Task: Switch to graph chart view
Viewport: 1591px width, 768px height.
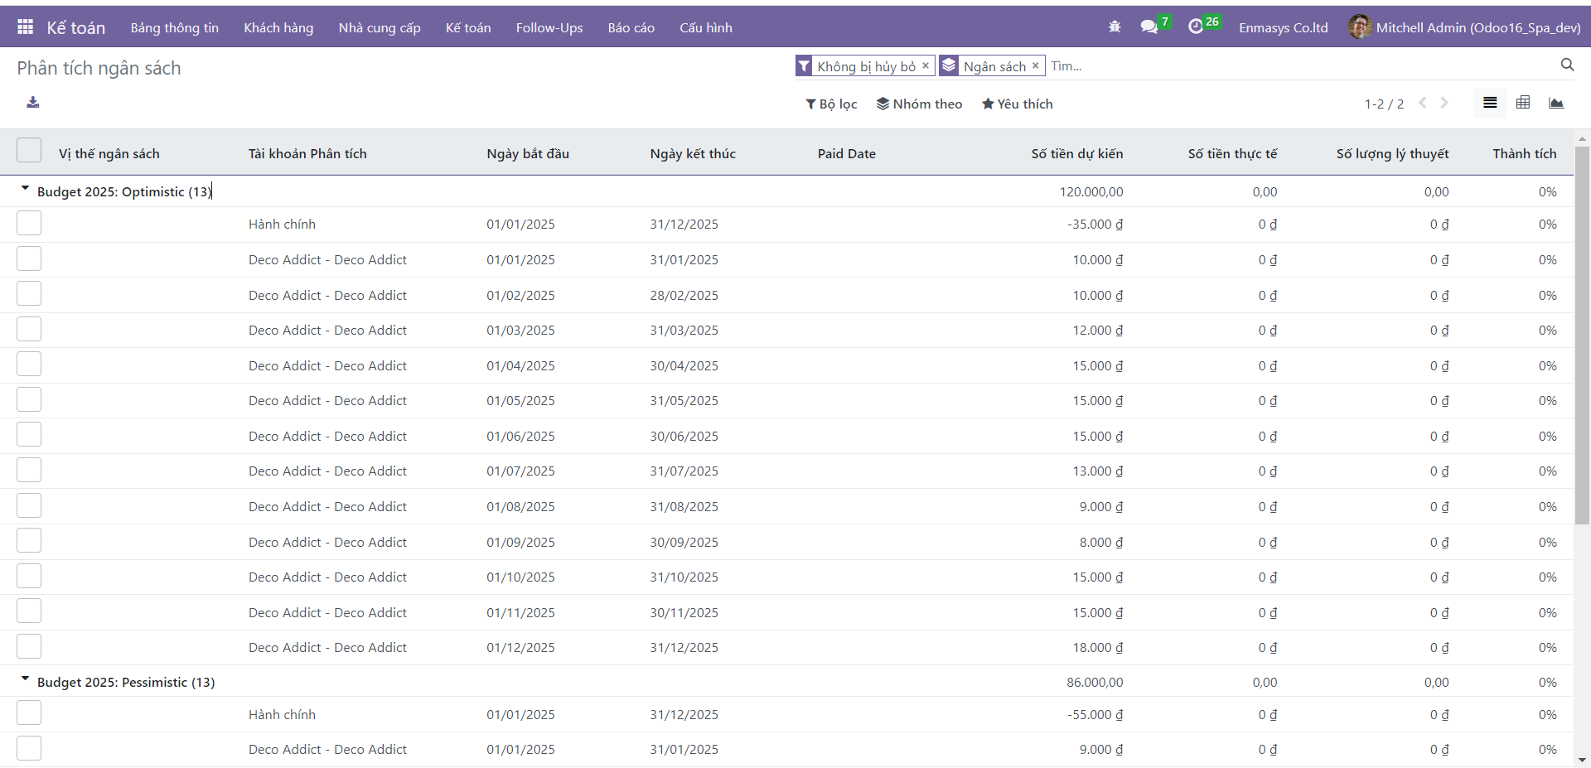Action: (x=1556, y=103)
